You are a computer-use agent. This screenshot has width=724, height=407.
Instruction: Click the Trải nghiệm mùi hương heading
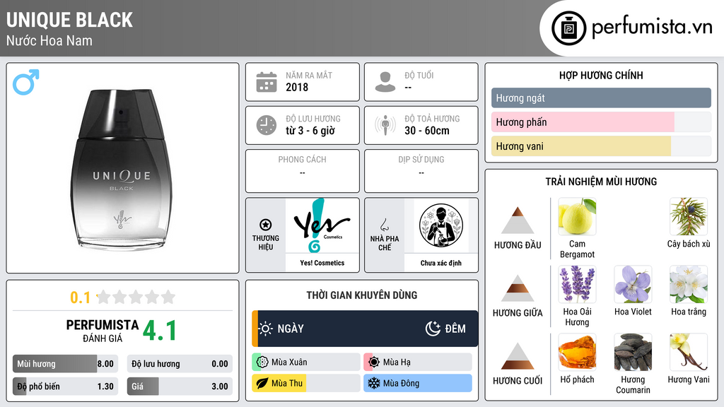point(601,182)
